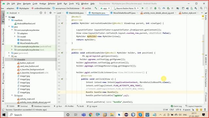209x118 pixels.
Task: Collapse the manifests folder
Action: 9,20
